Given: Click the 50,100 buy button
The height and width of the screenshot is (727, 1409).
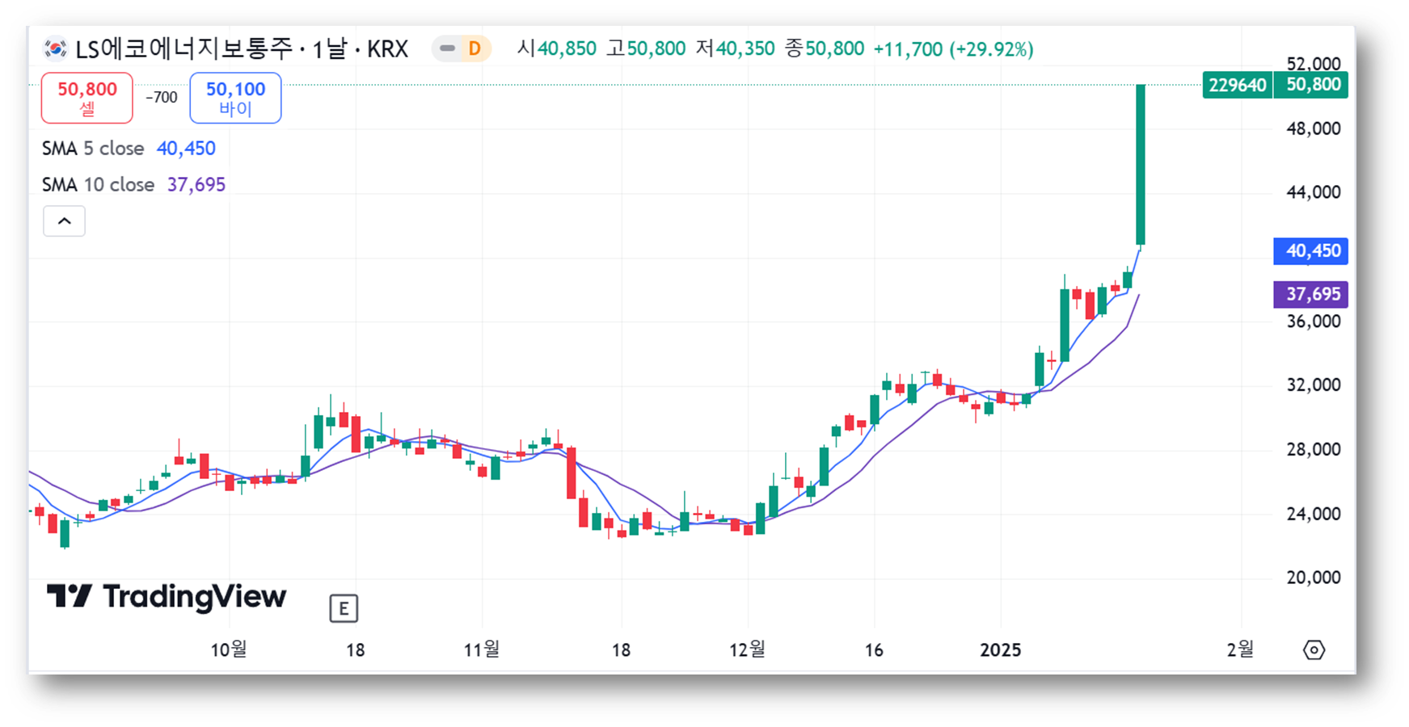Looking at the screenshot, I should tap(235, 98).
